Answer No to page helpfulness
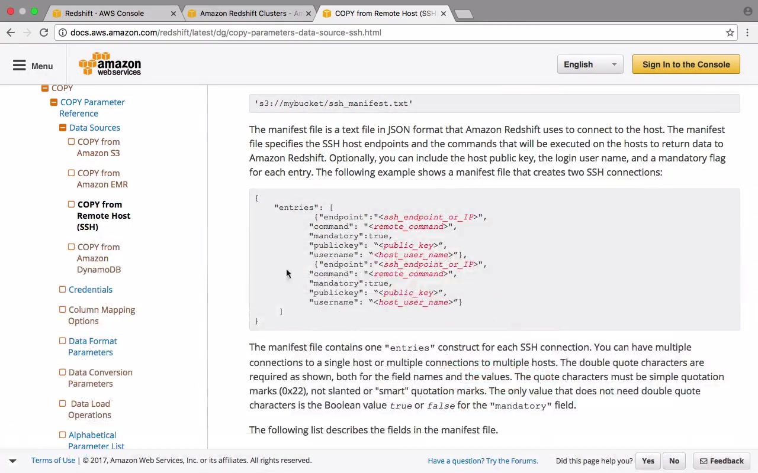The width and height of the screenshot is (758, 473). coord(674,461)
